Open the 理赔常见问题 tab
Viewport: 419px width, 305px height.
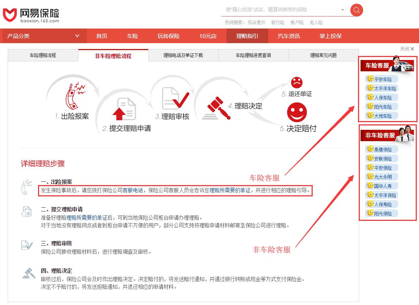point(323,55)
